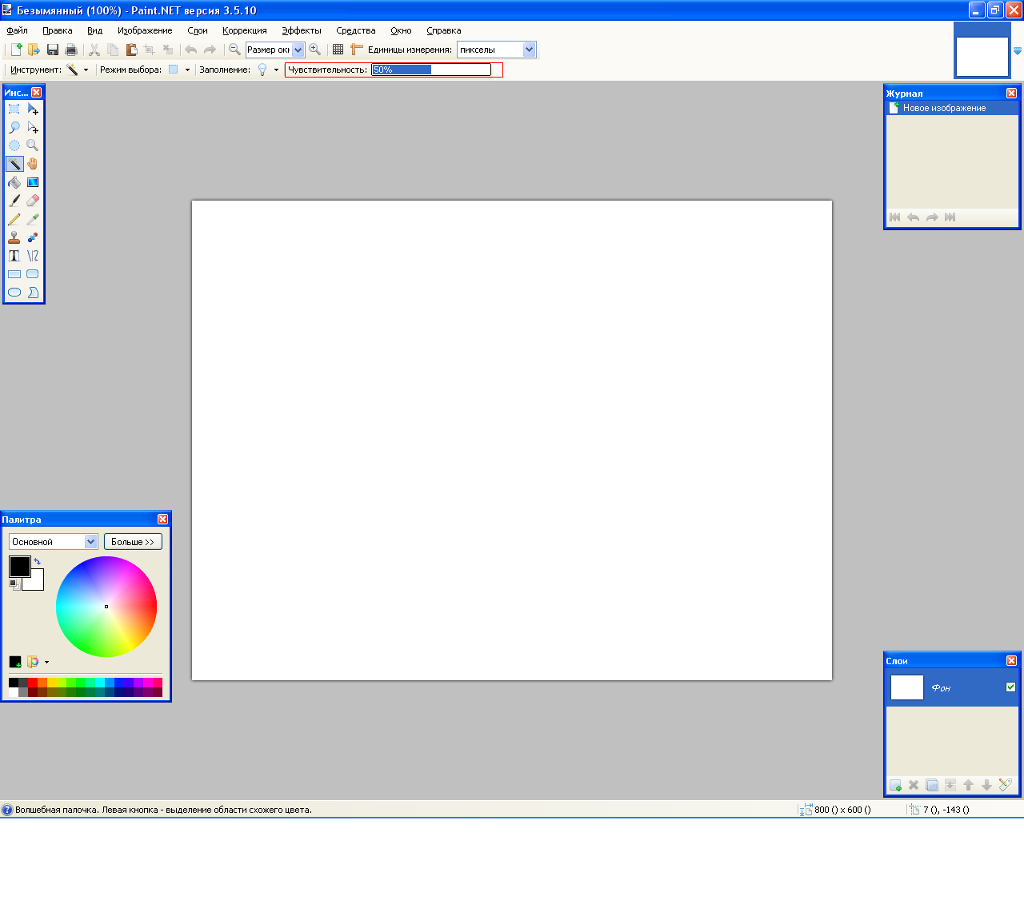Image resolution: width=1024 pixels, height=900 pixels.
Task: Open the palette management dropdown arrow
Action: pyautogui.click(x=46, y=662)
